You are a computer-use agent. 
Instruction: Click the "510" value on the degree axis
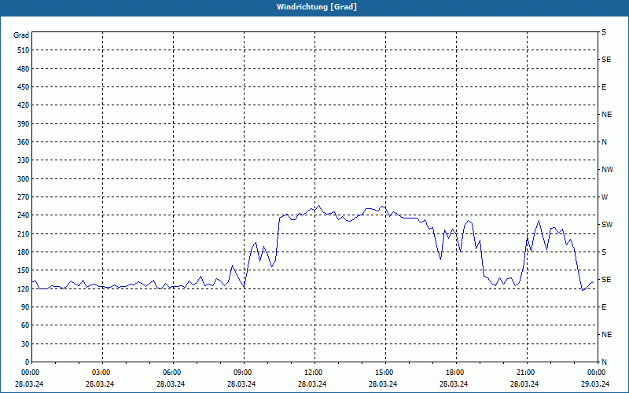24,50
